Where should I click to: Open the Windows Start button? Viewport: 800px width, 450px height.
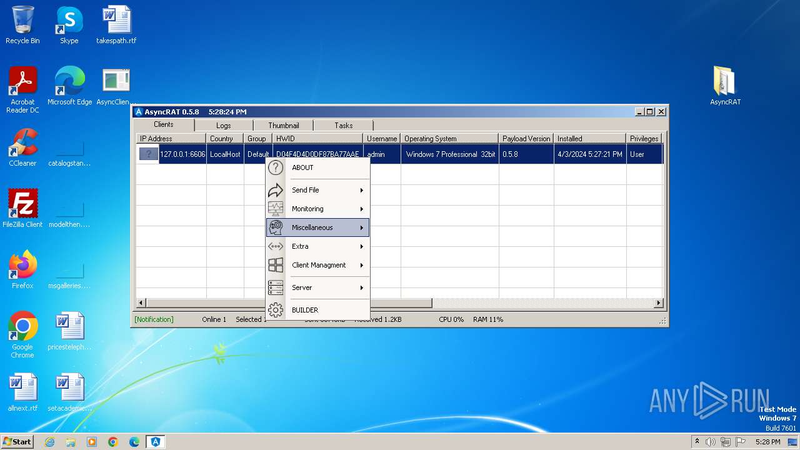(x=17, y=442)
